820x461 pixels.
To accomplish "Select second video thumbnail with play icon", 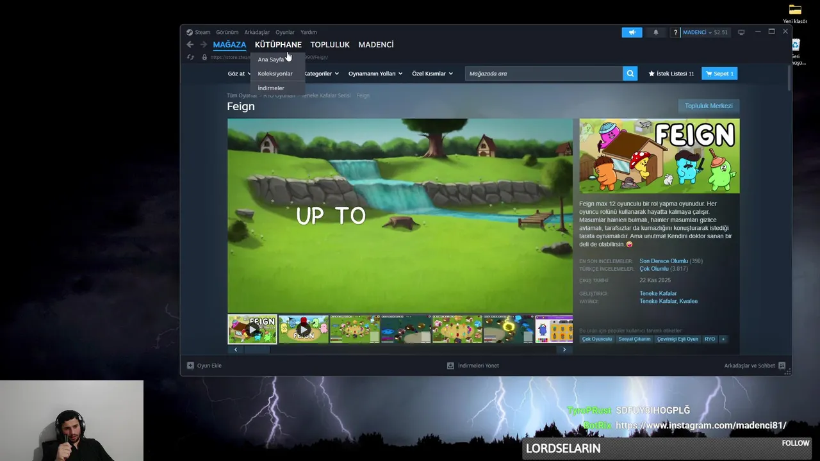I will 304,329.
